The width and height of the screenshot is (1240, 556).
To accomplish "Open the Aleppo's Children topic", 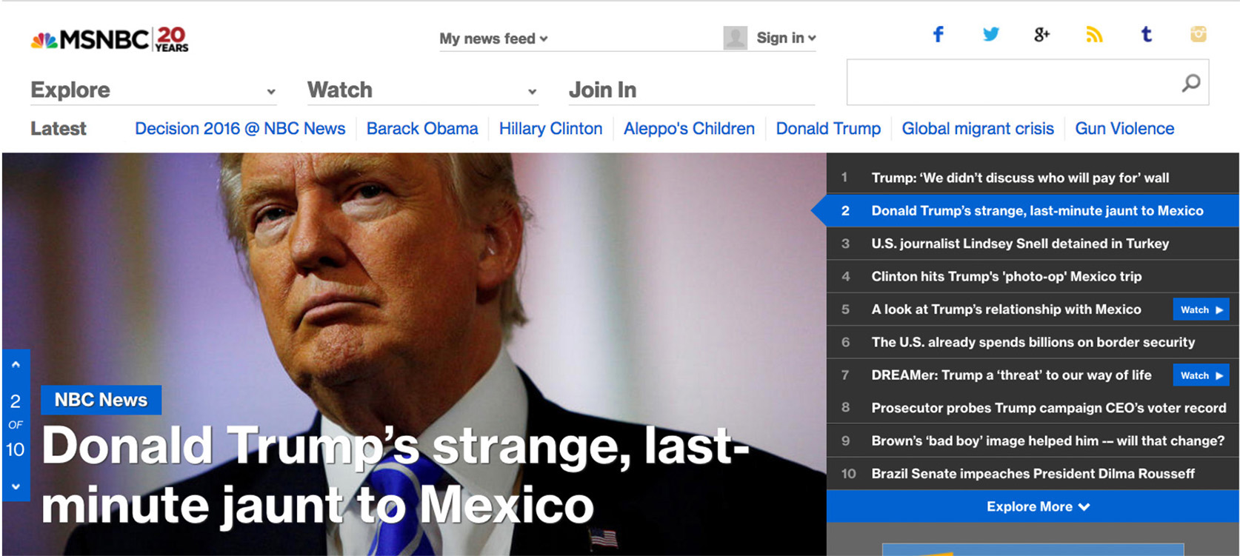I will [689, 129].
